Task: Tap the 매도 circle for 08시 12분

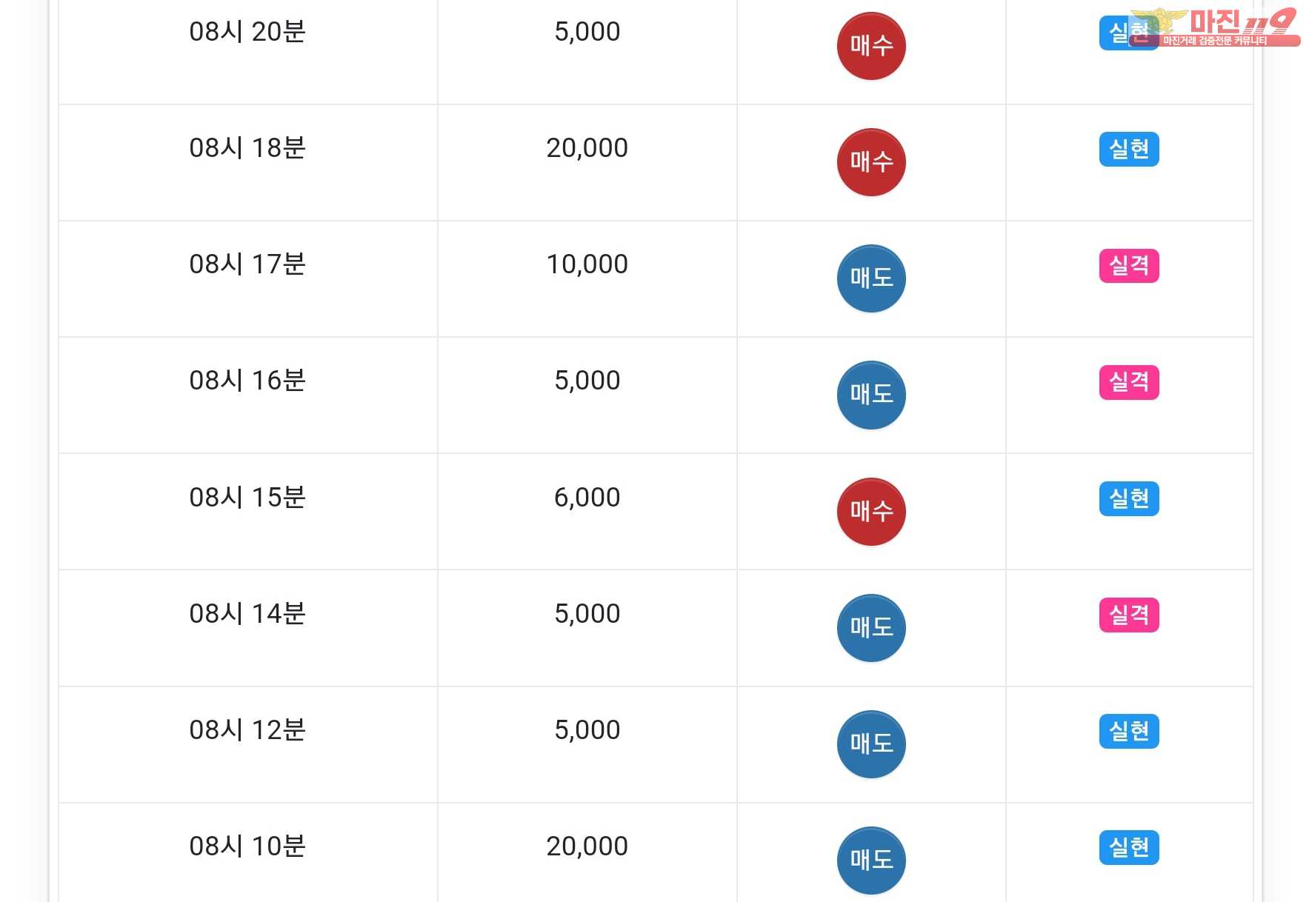Action: pos(871,744)
